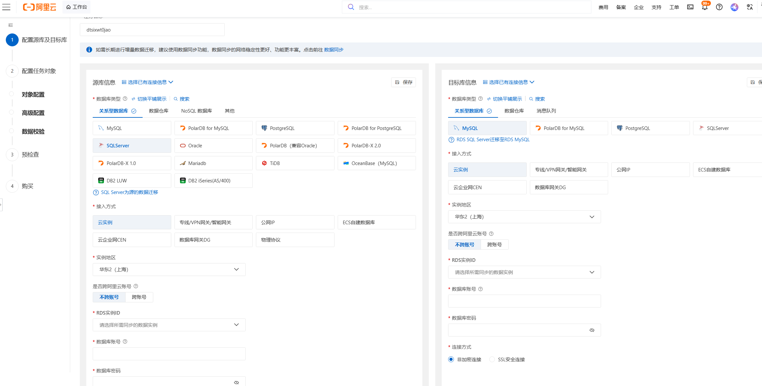Choose 跨账号 option in source section
762x386 pixels.
point(139,297)
